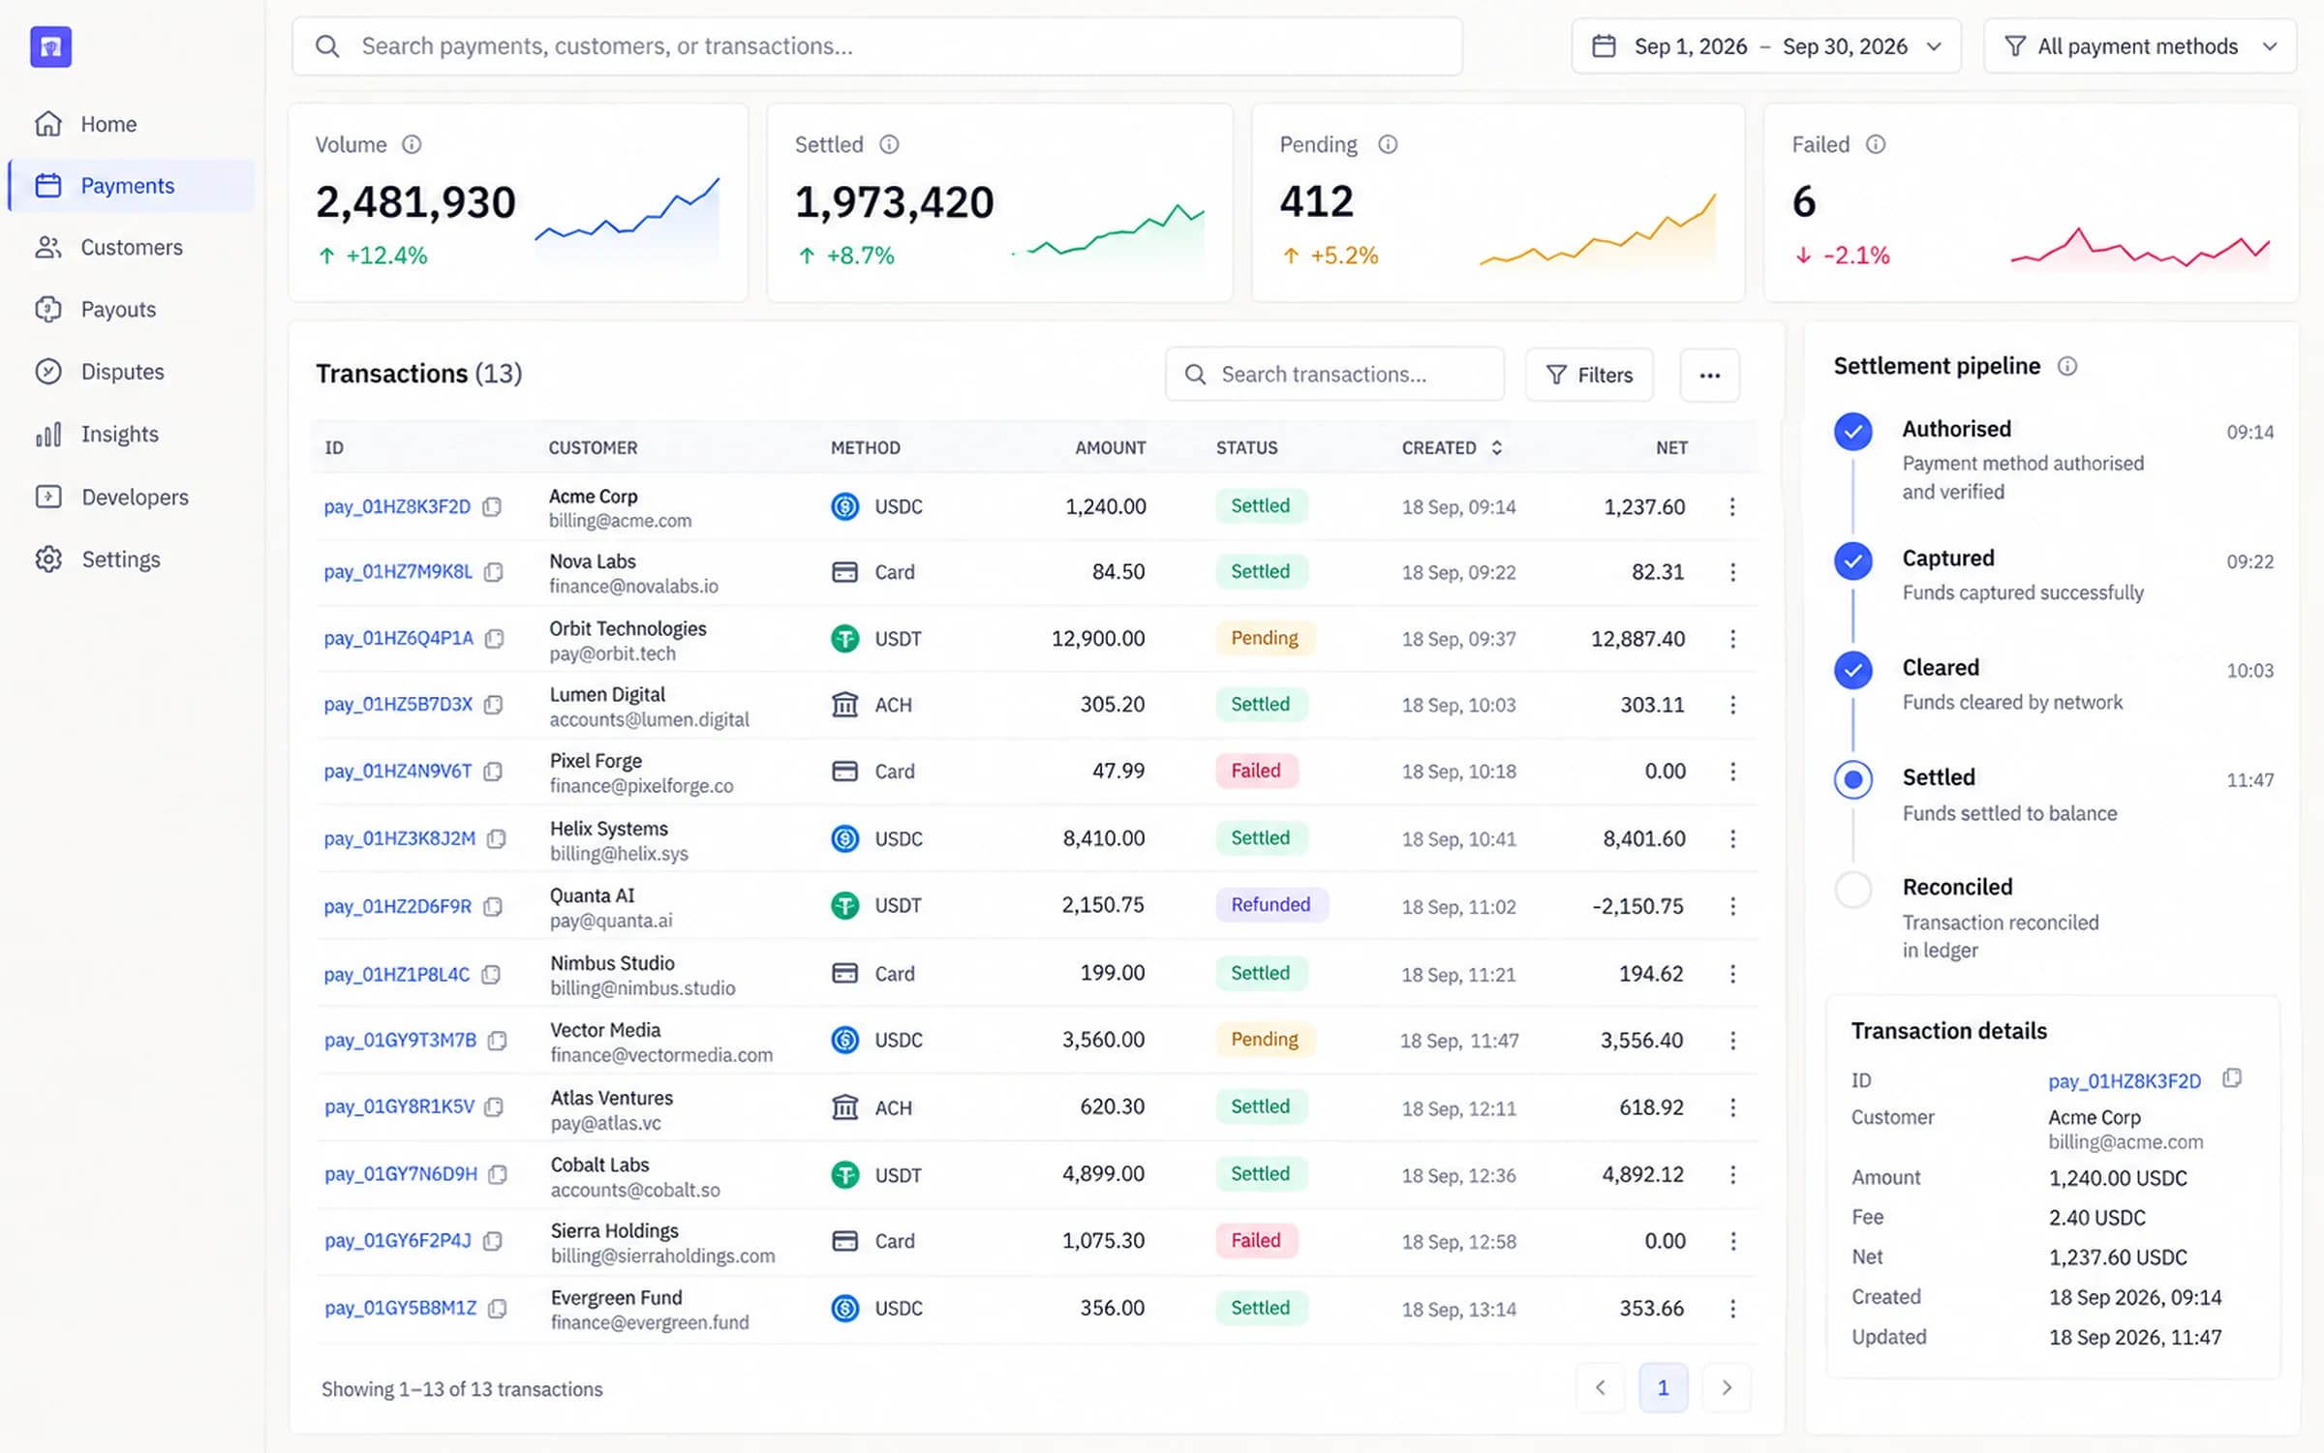The height and width of the screenshot is (1453, 2324).
Task: Click the Captured step checkmark
Action: coord(1853,561)
